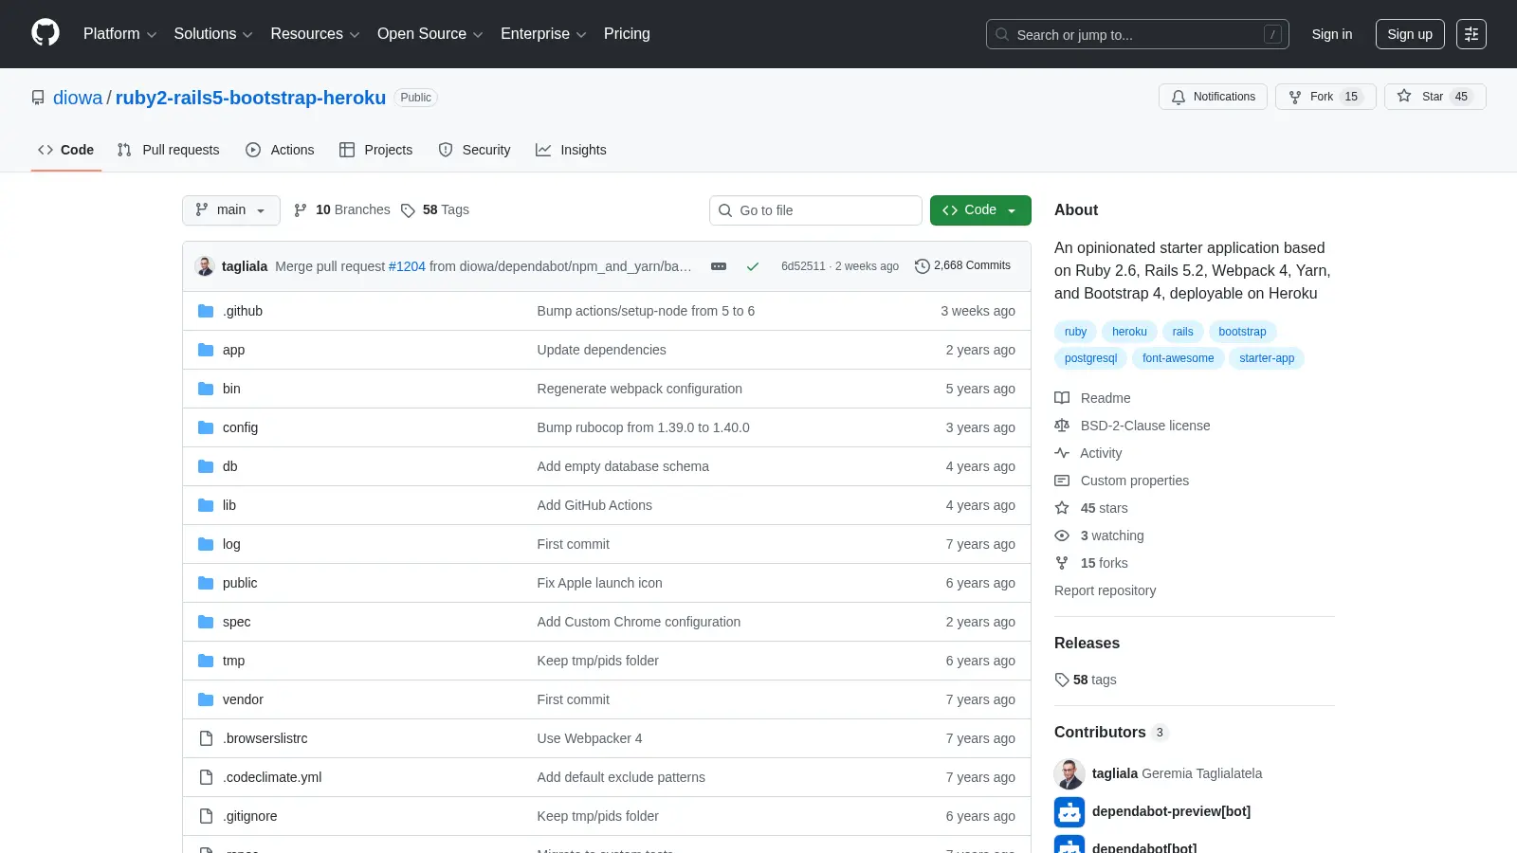Open the Contributors heading link

pyautogui.click(x=1111, y=732)
